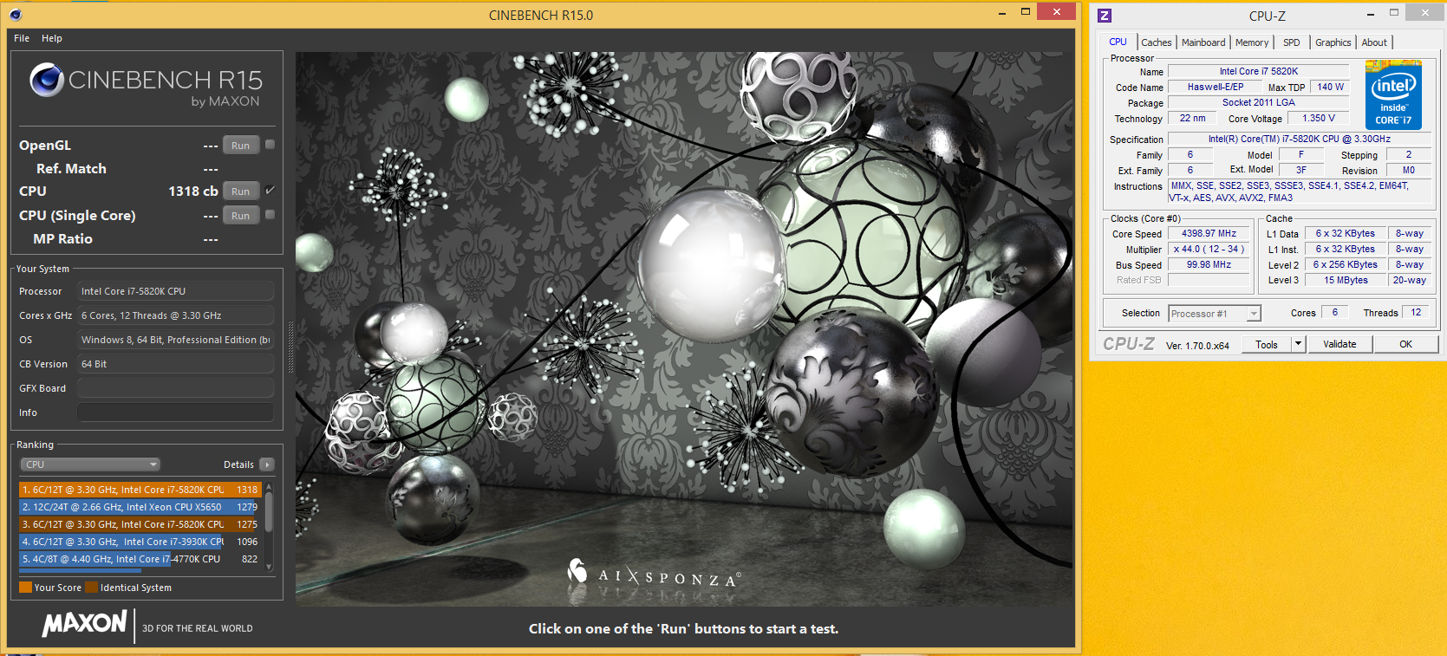Switch to the About tab
The image size is (1447, 656).
pos(1374,42)
